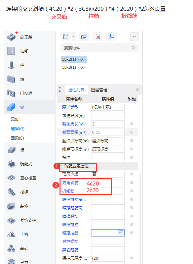
Task: Open the 柱 column category icon
Action: tap(11, 65)
